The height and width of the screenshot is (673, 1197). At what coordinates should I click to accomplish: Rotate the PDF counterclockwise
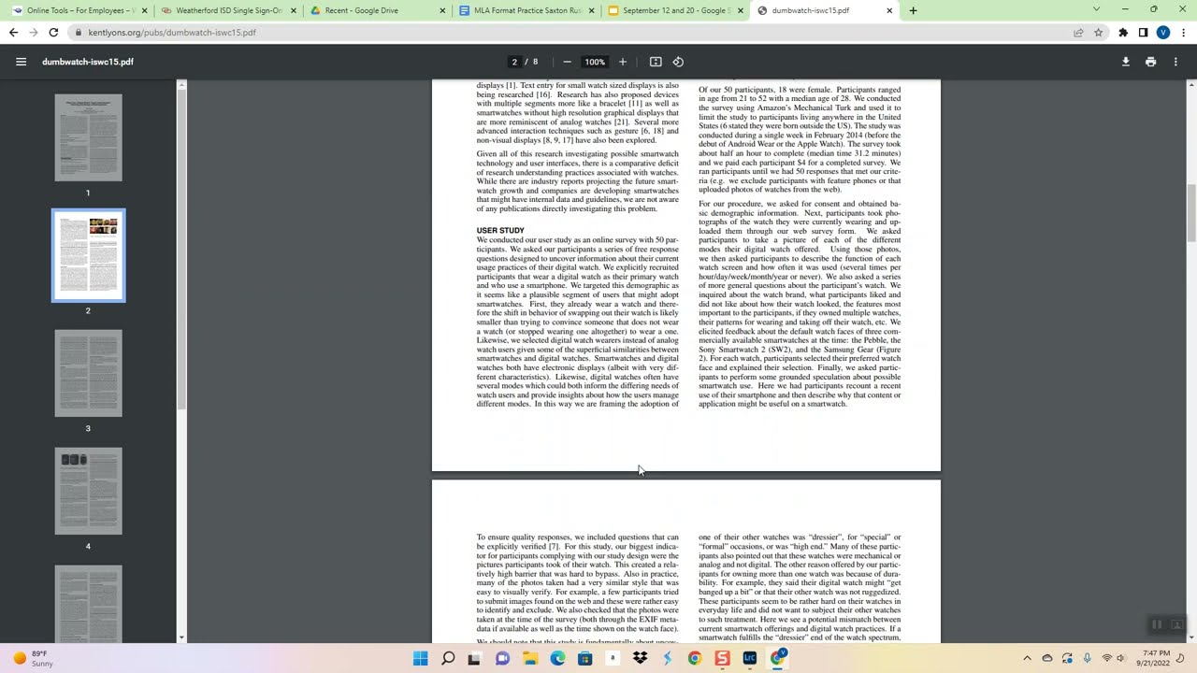tap(678, 62)
